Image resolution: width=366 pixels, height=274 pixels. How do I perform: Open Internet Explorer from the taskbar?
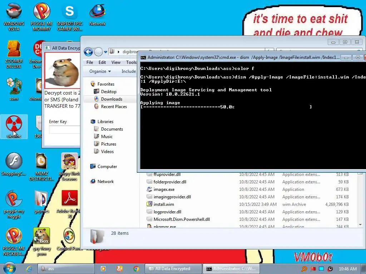29,269
